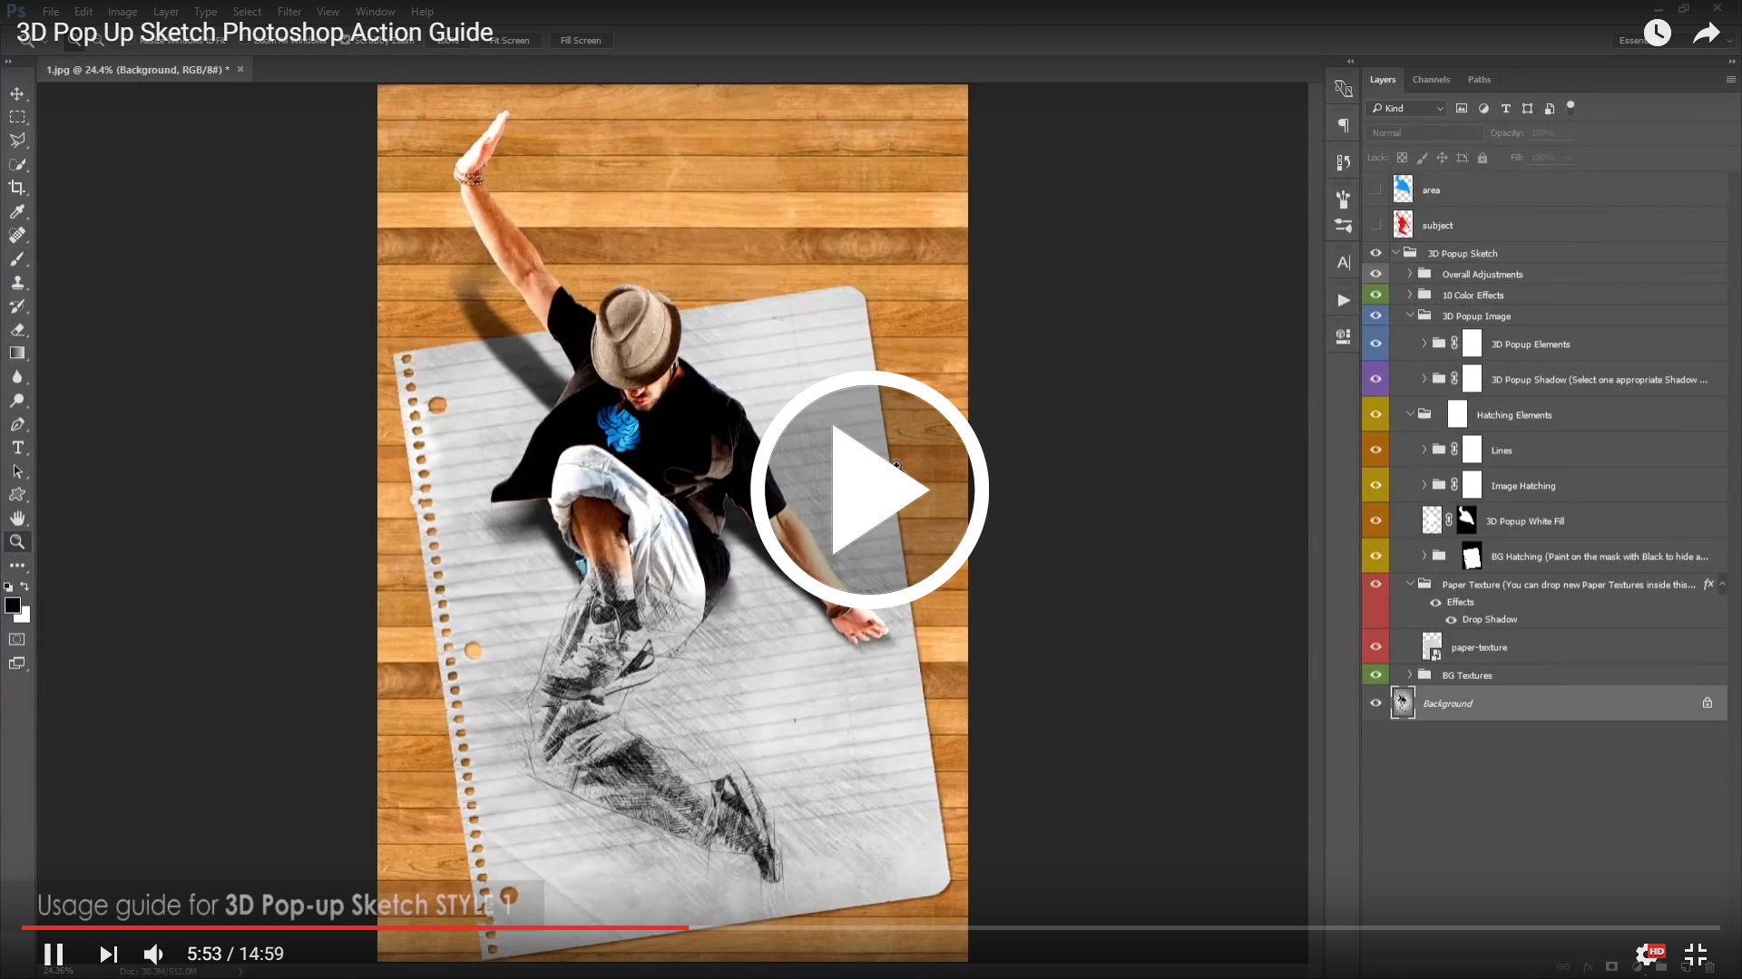This screenshot has height=979, width=1742.
Task: Open the Filter menu
Action: click(x=289, y=12)
